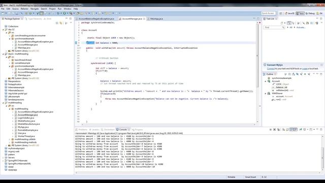Click the Debug bug icon in toolbar

coord(58,13)
